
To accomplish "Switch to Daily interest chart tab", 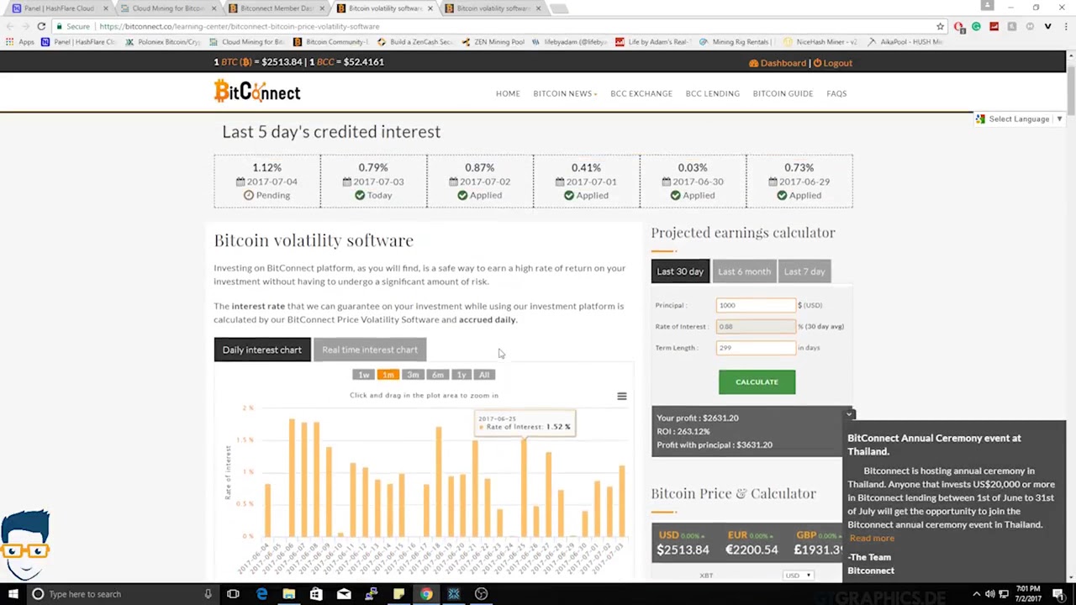I will (262, 350).
